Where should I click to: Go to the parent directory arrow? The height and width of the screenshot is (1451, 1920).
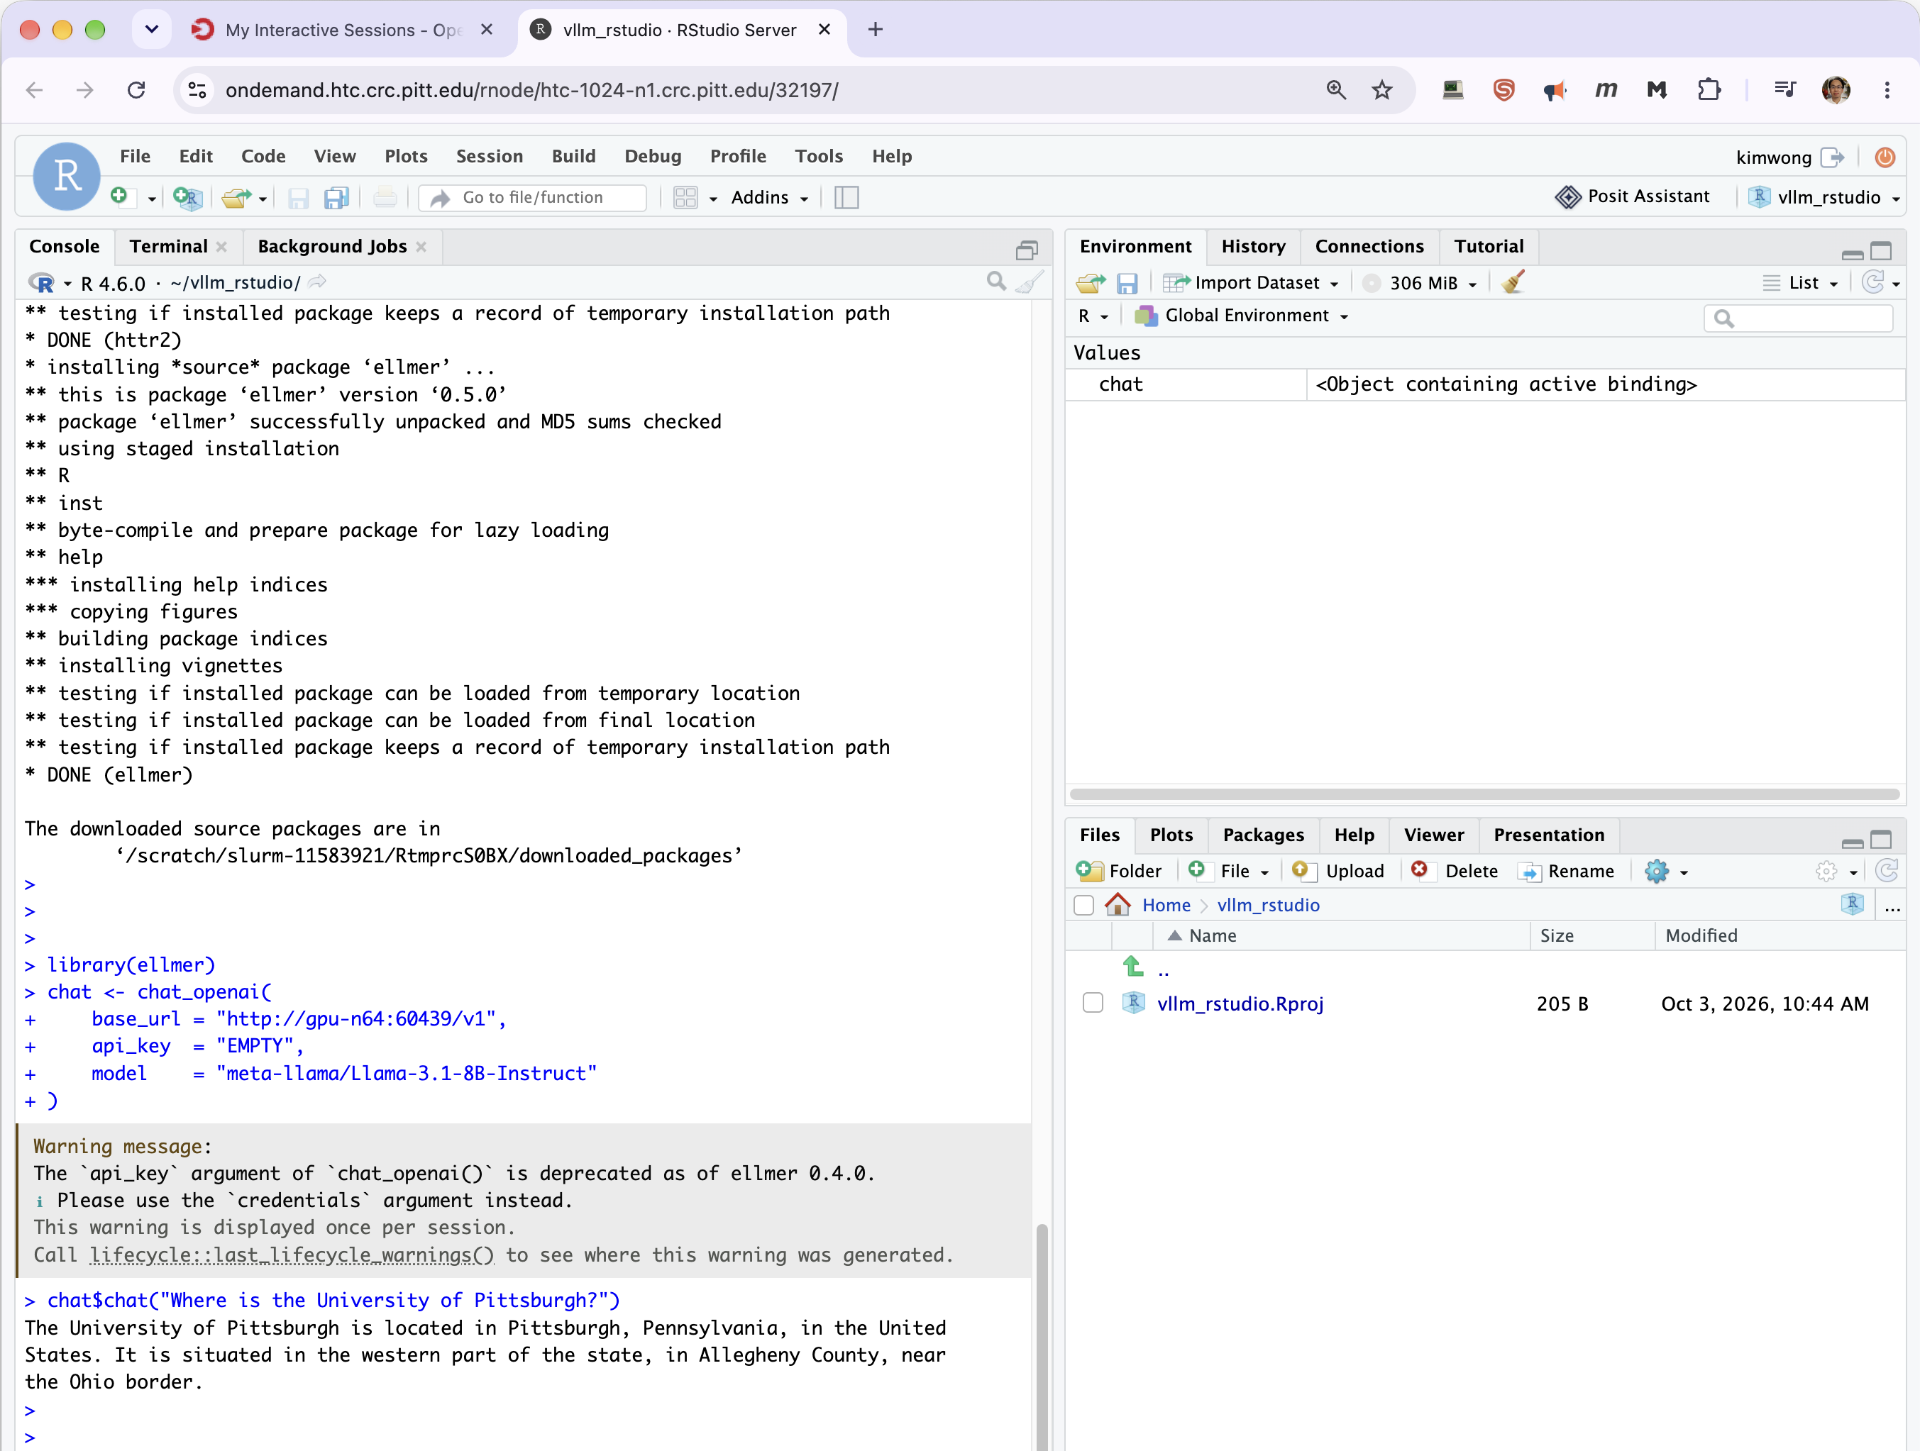click(x=1132, y=966)
